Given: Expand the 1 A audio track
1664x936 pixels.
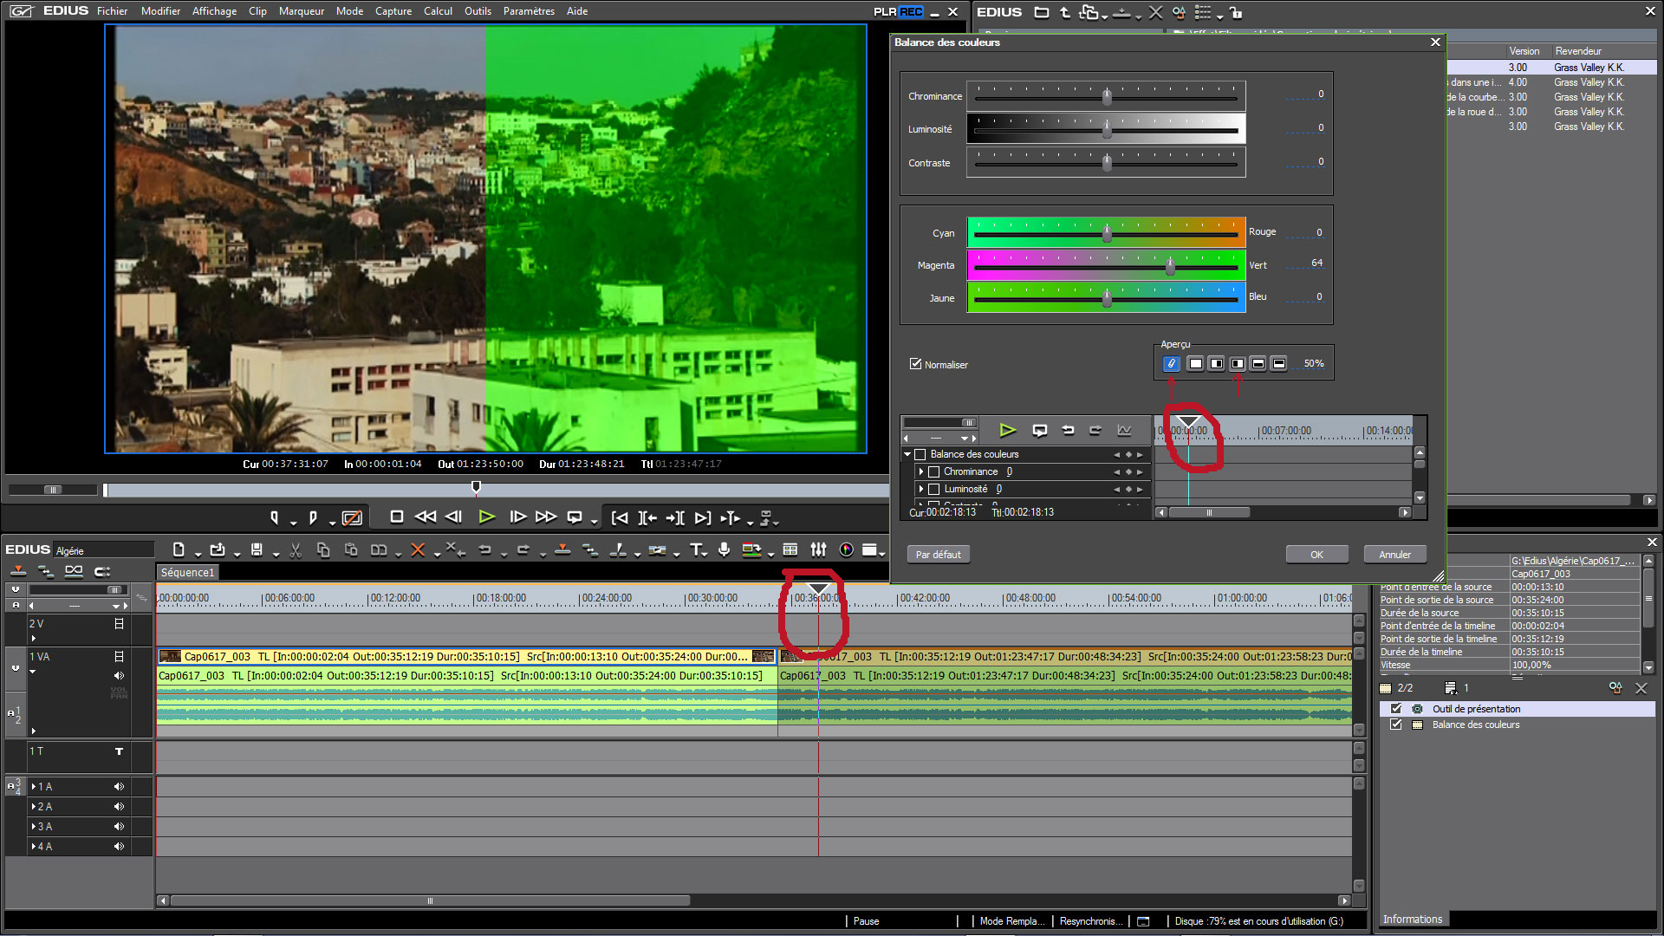Looking at the screenshot, I should 34,787.
